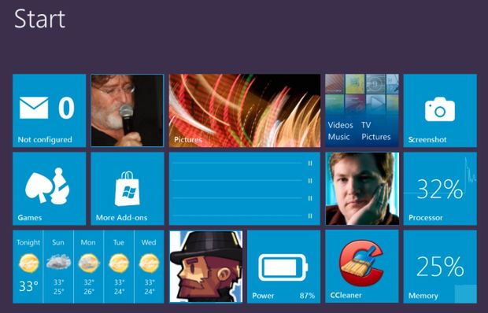
Task: Click the More Add-ons label
Action: coord(121,218)
